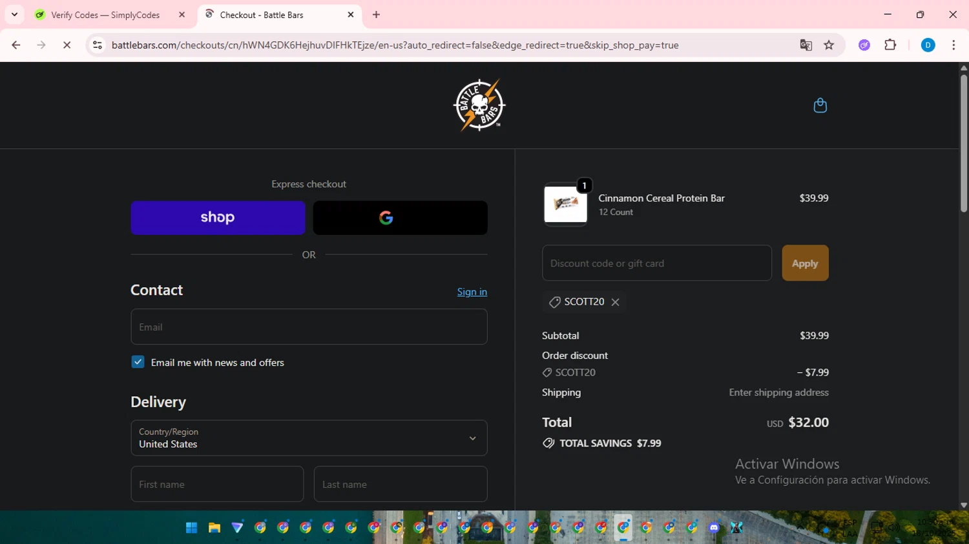Screen dimensions: 969x544
Task: Focus the First name field
Action: click(217, 484)
